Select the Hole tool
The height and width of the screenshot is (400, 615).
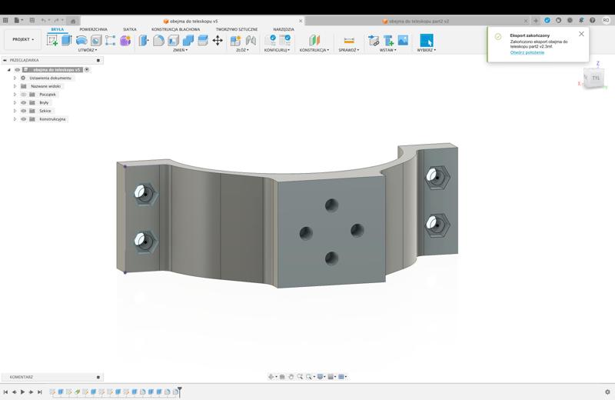pos(96,40)
